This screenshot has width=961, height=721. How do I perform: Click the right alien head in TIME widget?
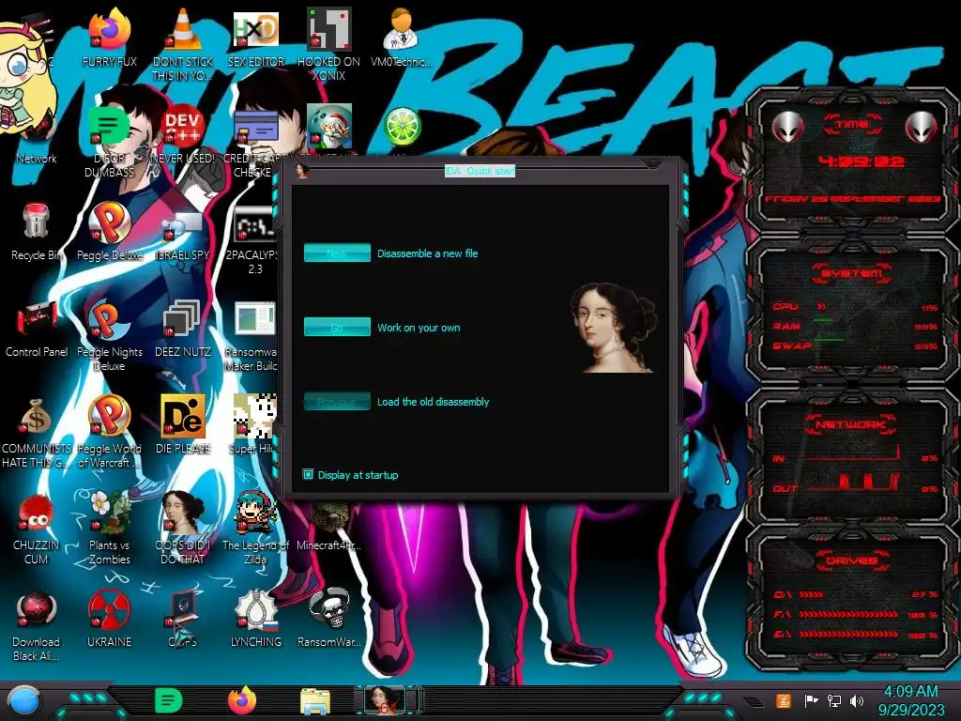click(x=922, y=127)
